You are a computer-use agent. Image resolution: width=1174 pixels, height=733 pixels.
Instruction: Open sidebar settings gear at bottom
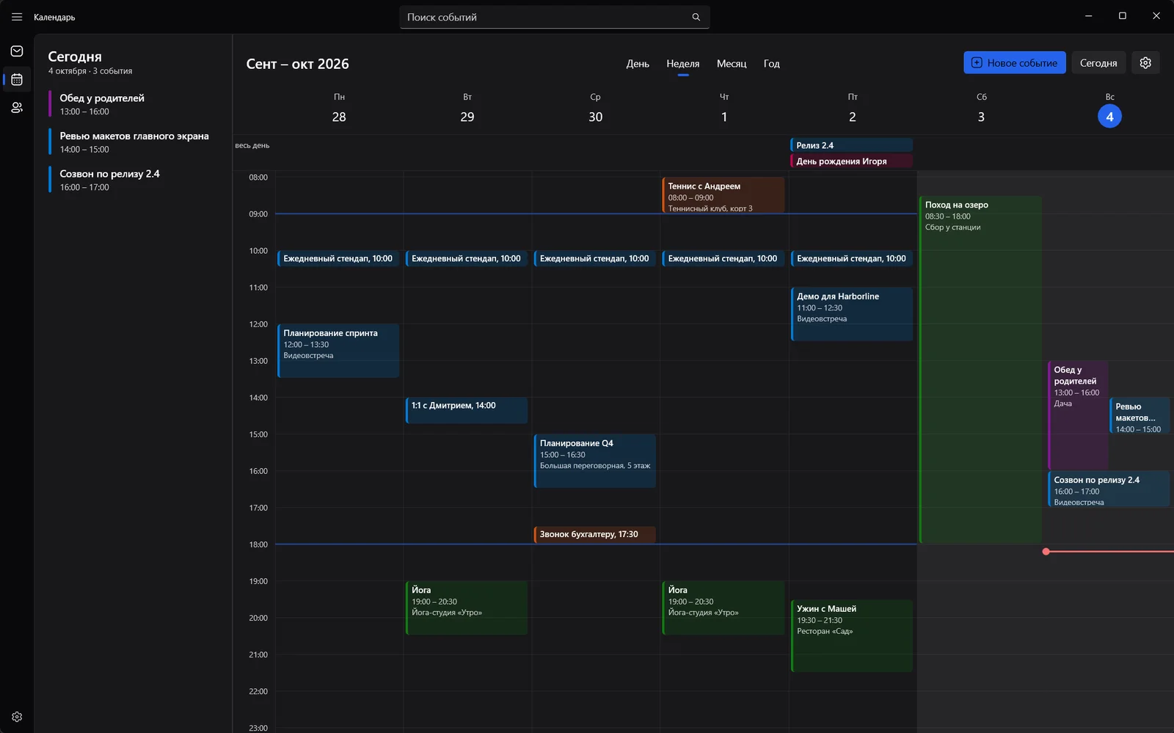(17, 717)
